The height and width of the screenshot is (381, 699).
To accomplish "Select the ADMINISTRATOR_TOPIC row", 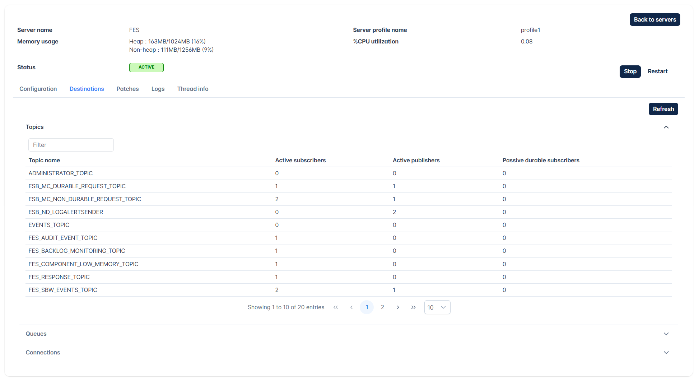I will point(349,173).
